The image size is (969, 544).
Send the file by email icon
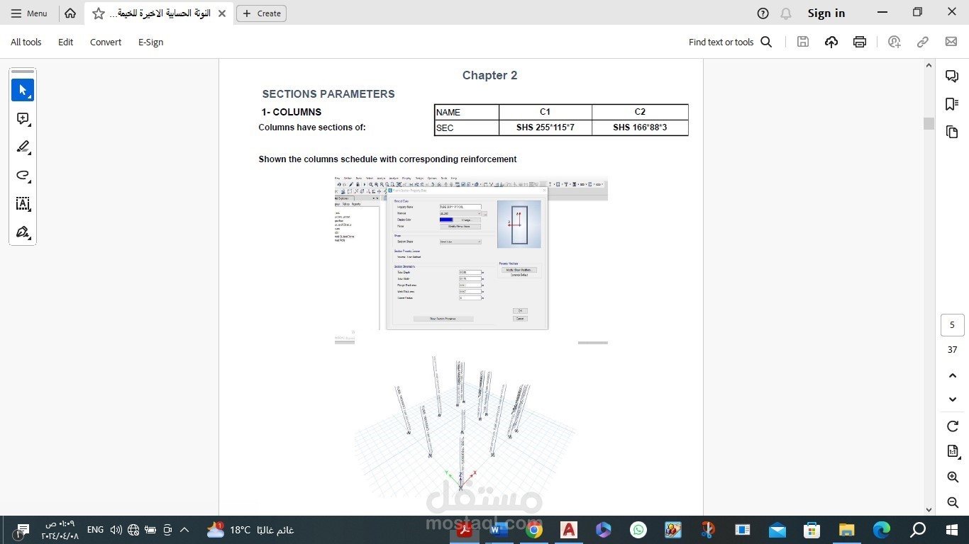coord(951,42)
